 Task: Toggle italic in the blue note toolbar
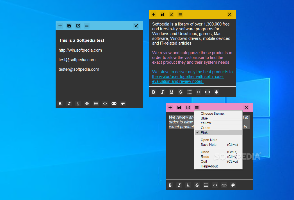click(69, 104)
